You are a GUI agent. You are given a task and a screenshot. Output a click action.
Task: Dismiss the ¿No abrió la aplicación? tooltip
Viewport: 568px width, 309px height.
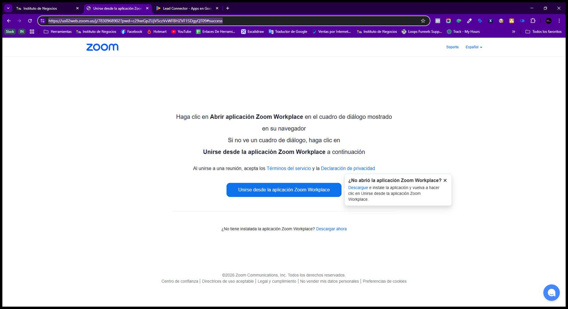click(x=445, y=180)
